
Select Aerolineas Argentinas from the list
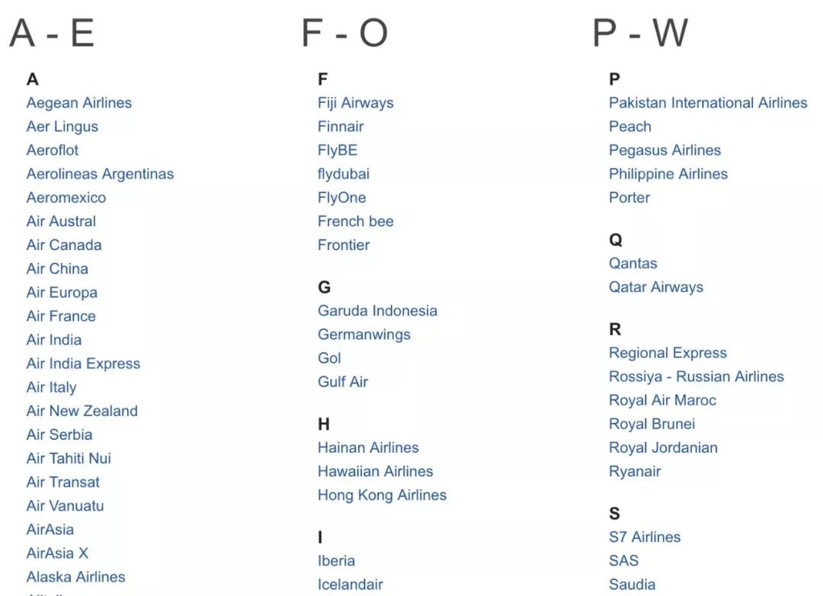click(x=101, y=174)
